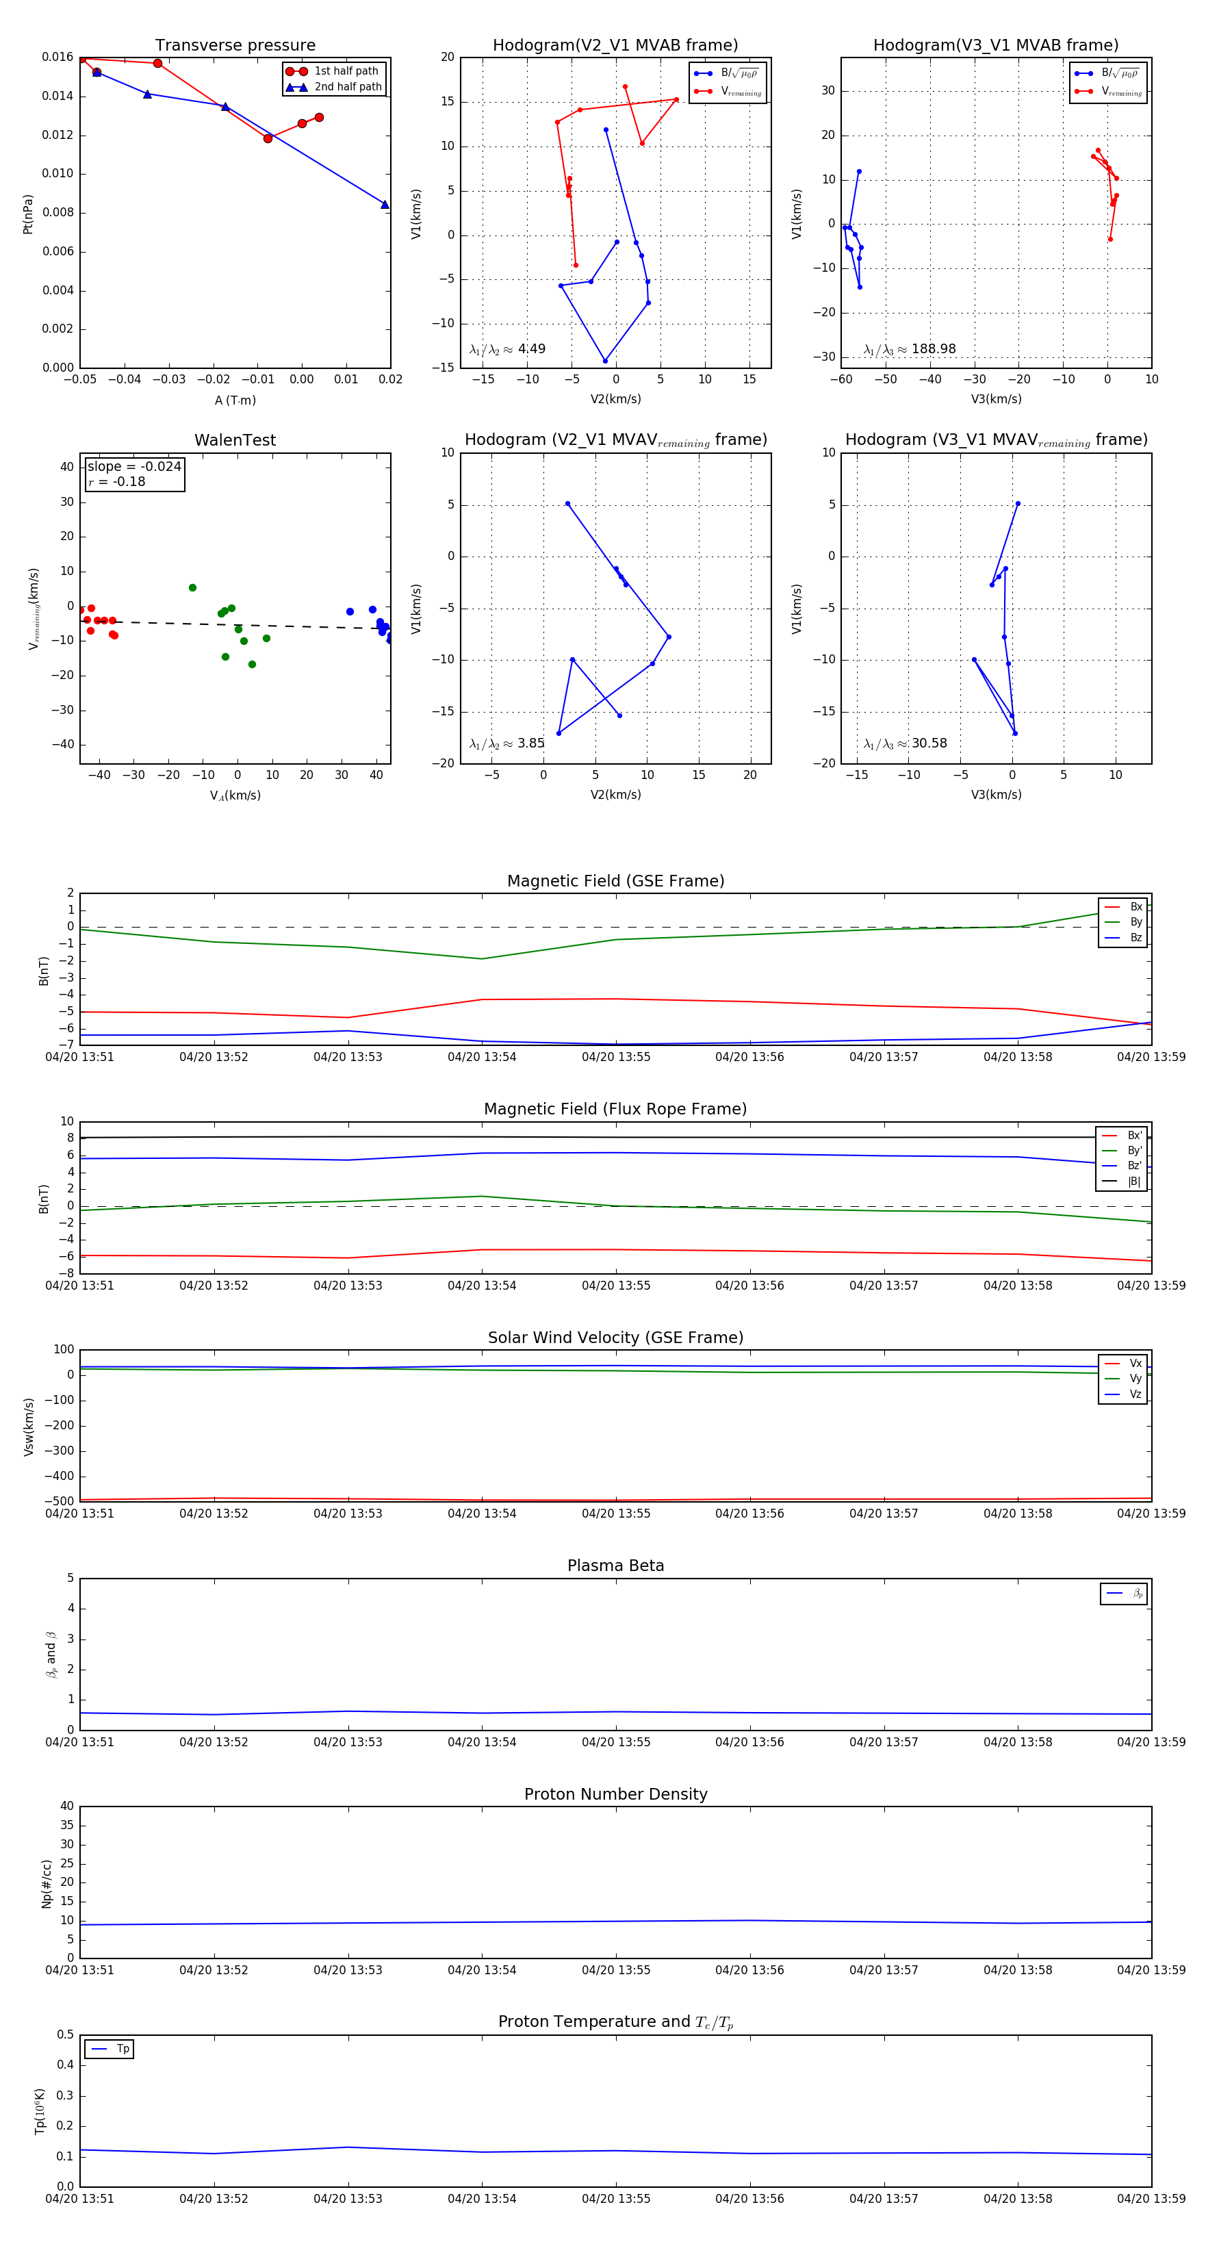The image size is (1232, 2259).
Task: Select the 'By' legend label
Action: pos(1135,923)
